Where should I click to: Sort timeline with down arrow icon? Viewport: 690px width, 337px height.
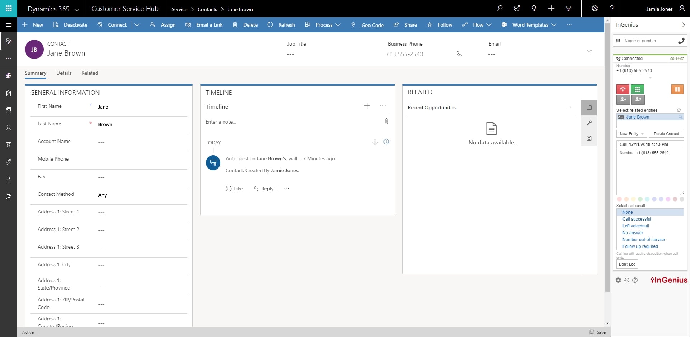pyautogui.click(x=375, y=142)
